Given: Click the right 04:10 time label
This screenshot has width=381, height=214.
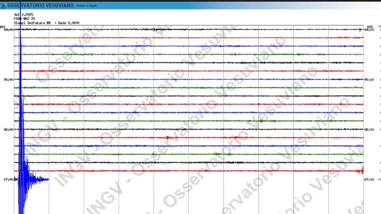Looking at the screenshot, I should click(x=369, y=30).
